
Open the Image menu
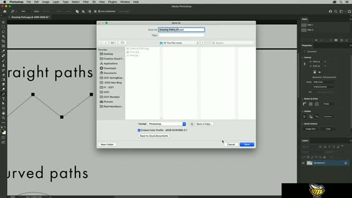point(46,2)
